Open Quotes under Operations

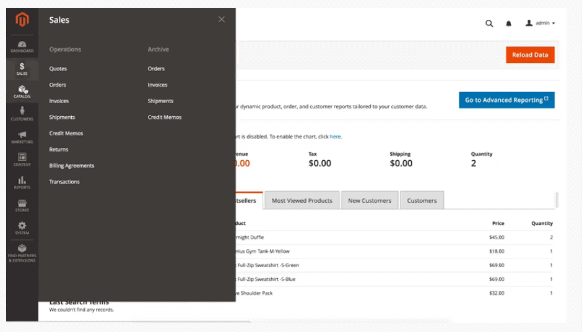point(58,69)
